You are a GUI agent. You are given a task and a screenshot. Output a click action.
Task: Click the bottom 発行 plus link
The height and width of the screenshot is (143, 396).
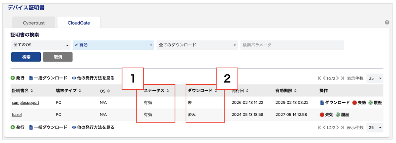[x=18, y=127]
